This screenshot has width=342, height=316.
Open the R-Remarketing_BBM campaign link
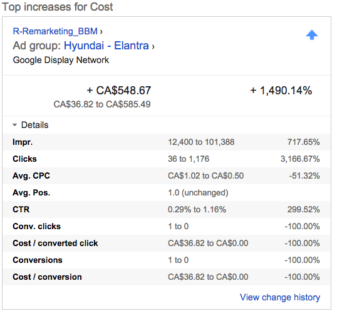(x=55, y=31)
